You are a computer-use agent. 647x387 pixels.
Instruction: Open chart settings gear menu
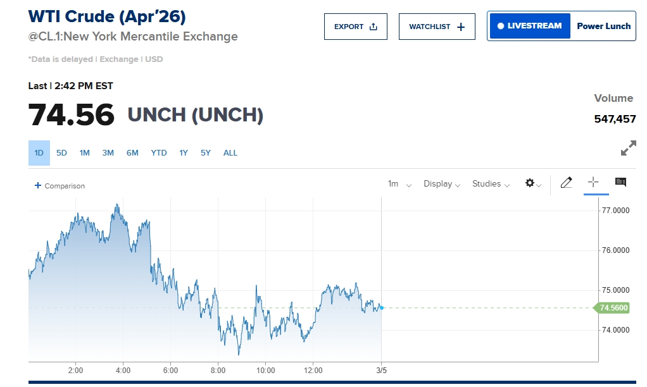coord(530,183)
